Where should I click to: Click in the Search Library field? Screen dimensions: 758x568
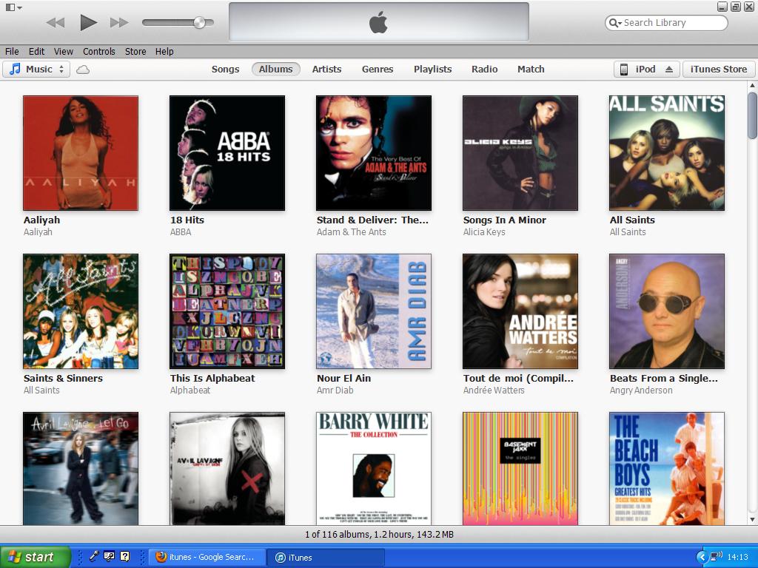pos(670,23)
